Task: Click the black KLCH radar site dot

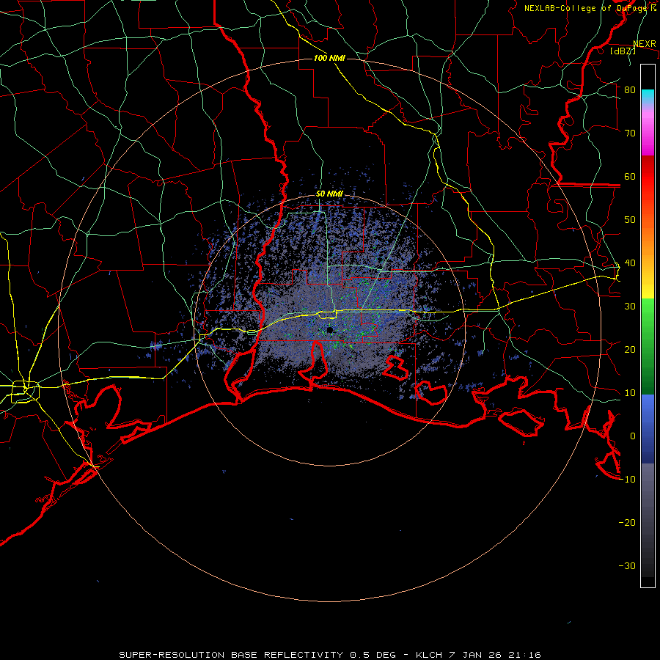Action: [x=330, y=330]
